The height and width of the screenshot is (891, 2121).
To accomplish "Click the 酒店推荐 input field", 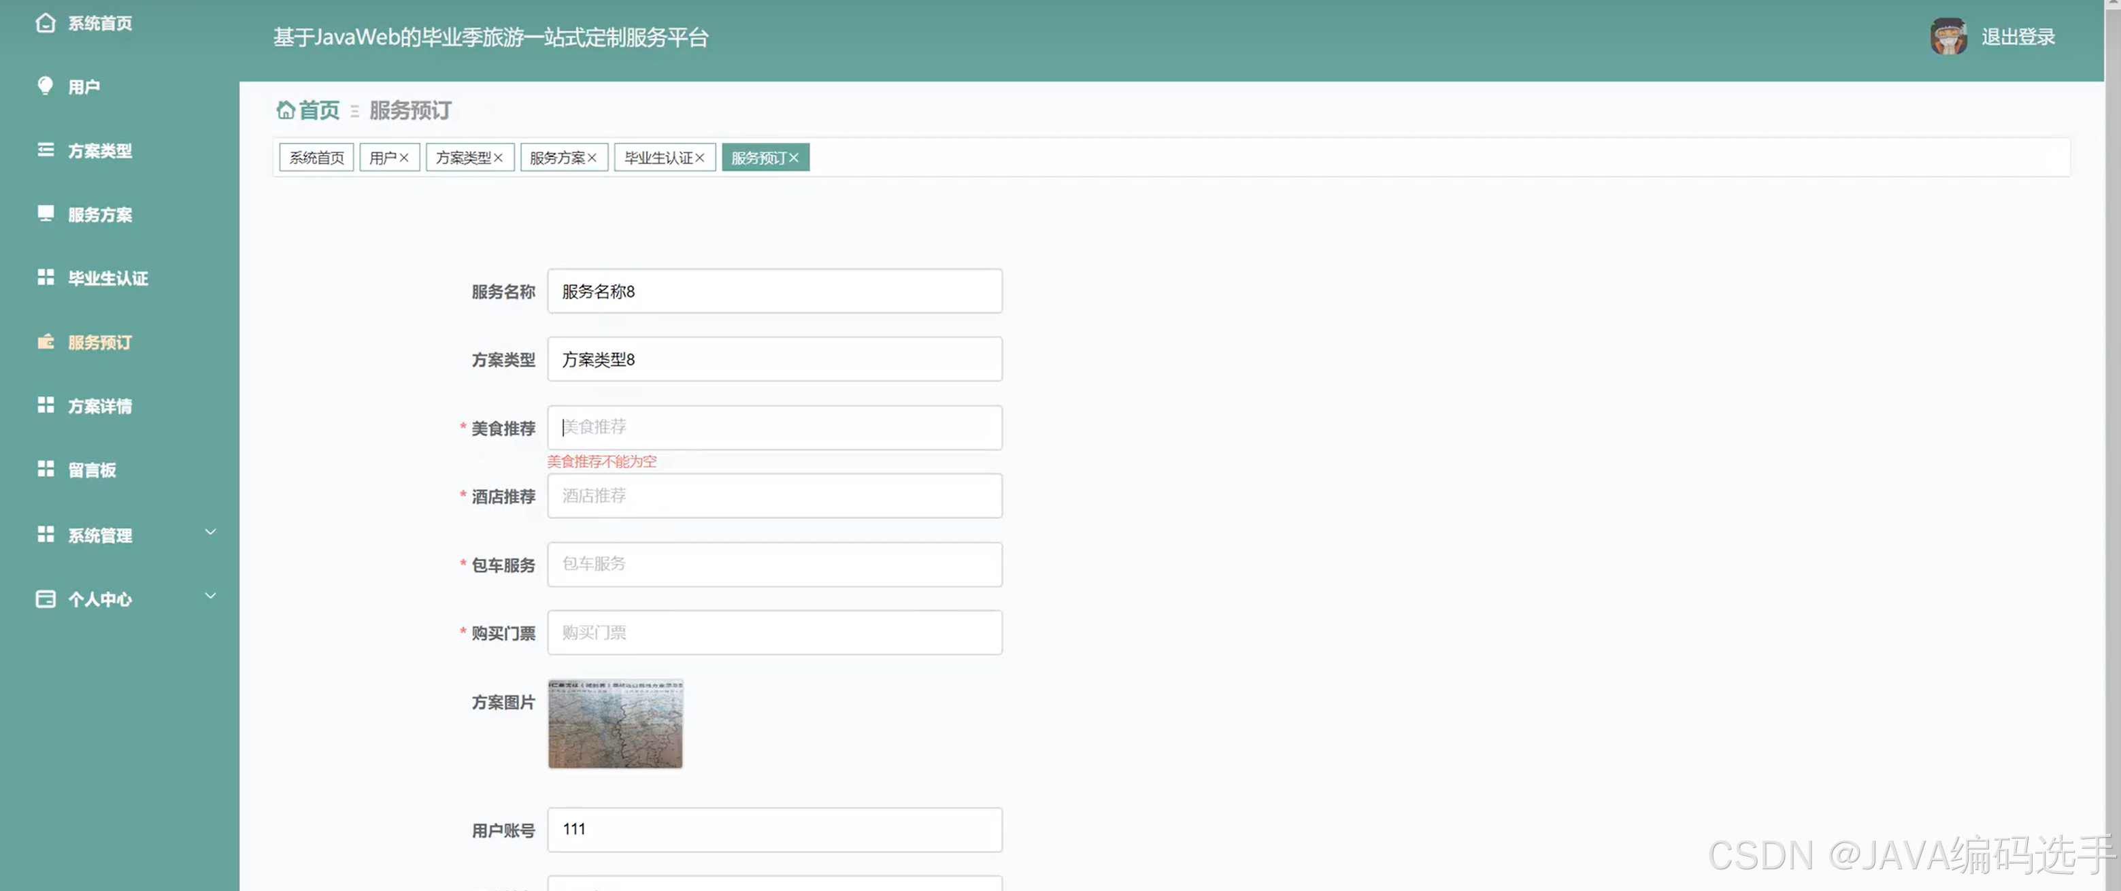I will click(x=774, y=496).
